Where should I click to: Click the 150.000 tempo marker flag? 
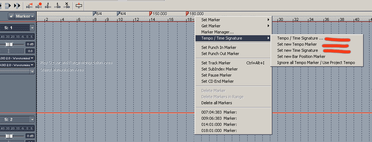(150, 14)
